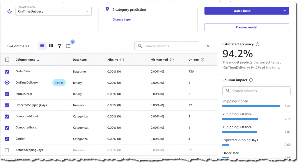298x163 pixels.
Task: Check the ActualShippingDays checkbox
Action: (x=7, y=150)
